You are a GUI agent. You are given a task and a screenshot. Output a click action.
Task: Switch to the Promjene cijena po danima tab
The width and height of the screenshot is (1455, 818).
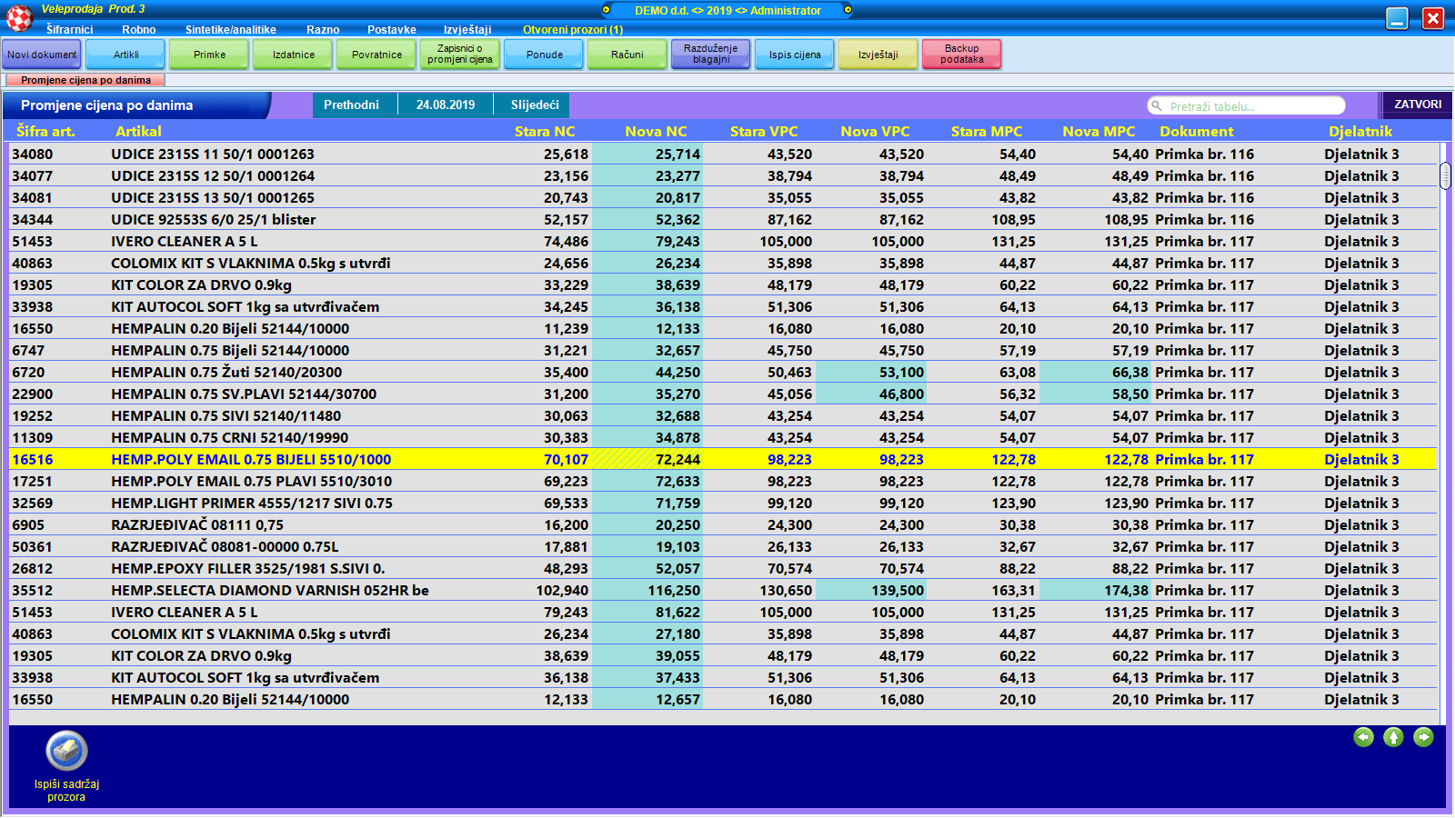point(85,80)
